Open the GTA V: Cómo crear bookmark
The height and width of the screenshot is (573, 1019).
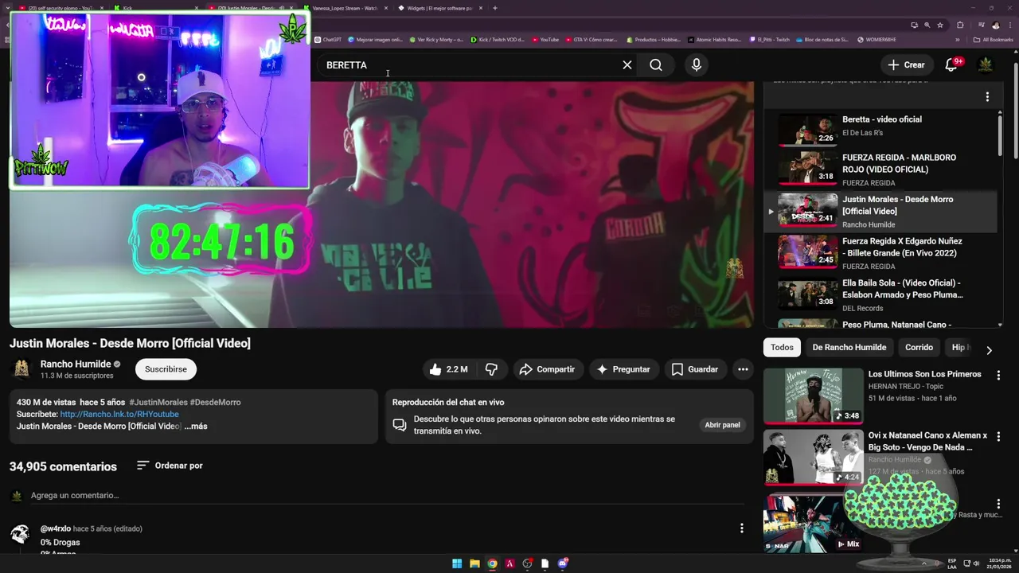click(591, 40)
